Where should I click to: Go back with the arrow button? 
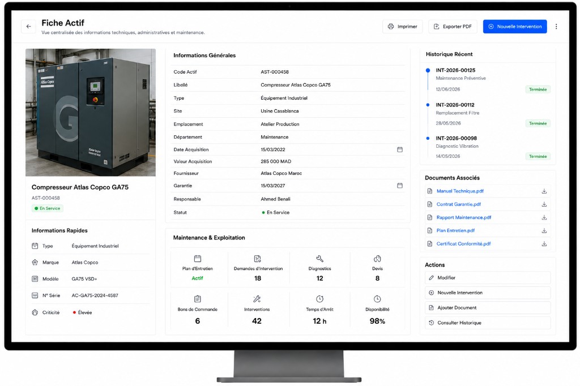pyautogui.click(x=28, y=26)
